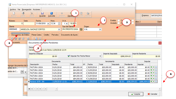Click the Serie input field
176x99 pixels.
pyautogui.click(x=29, y=24)
